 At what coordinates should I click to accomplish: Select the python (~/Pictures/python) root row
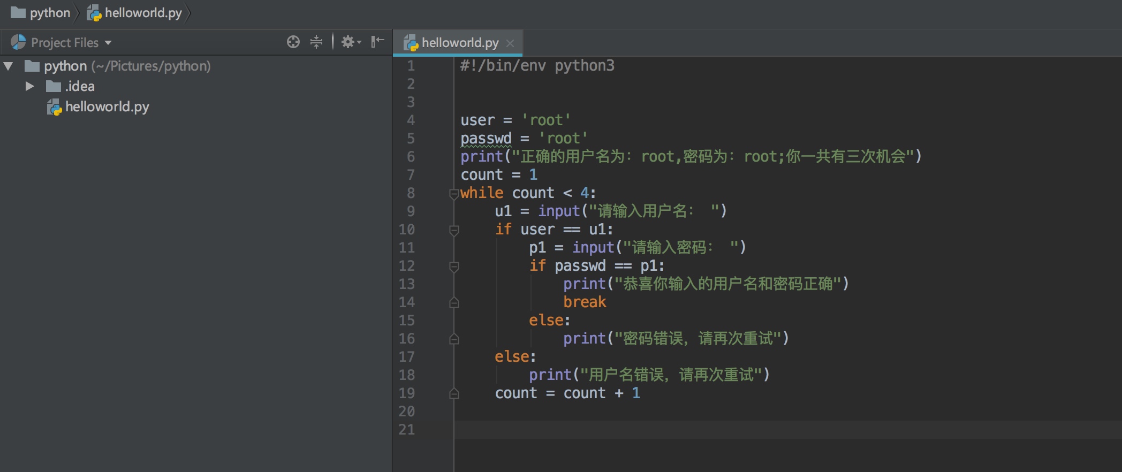coord(196,66)
